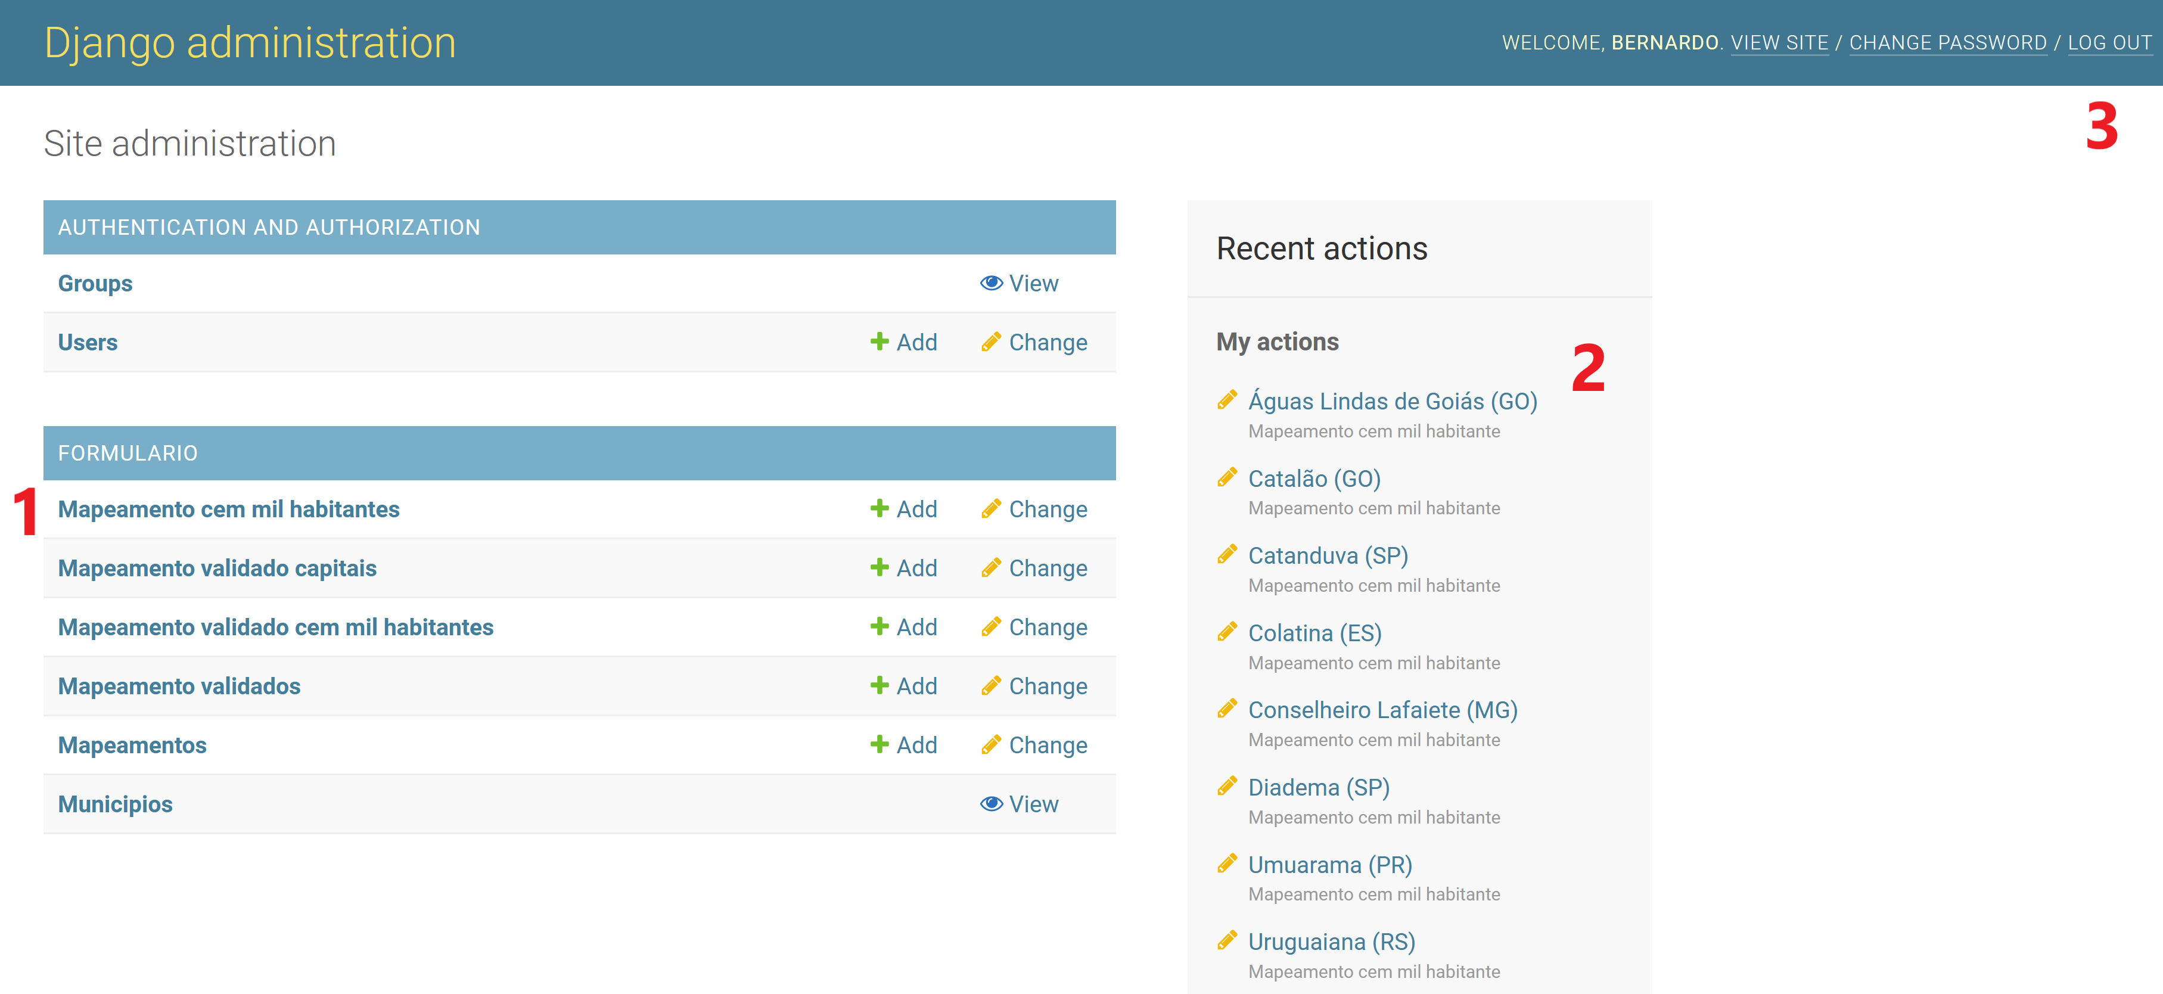2163x994 pixels.
Task: Open recent action Catalão (GO)
Action: 1314,479
